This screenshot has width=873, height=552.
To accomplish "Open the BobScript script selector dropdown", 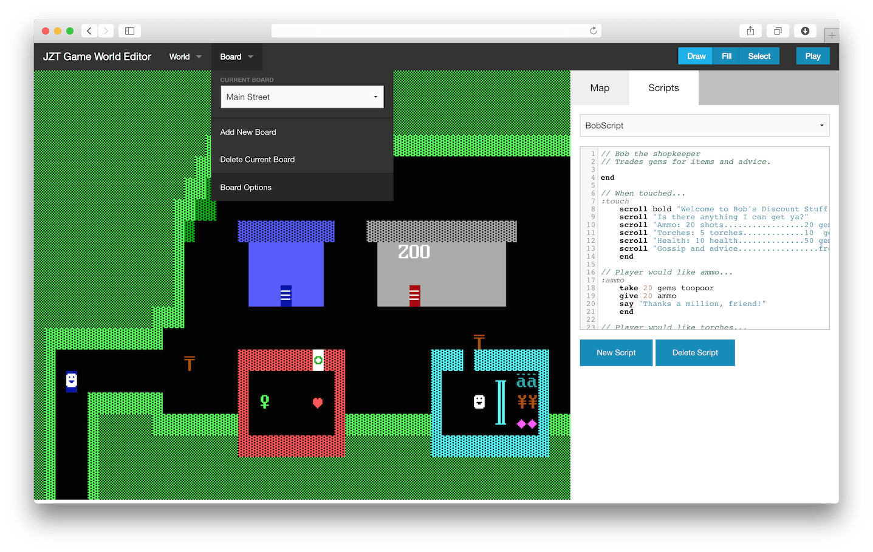I will pos(705,126).
